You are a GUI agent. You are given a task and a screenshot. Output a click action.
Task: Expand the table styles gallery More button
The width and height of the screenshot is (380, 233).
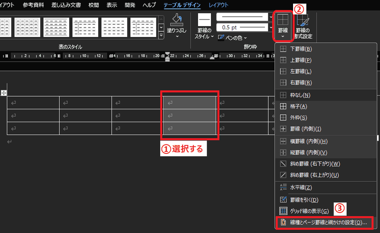pos(161,36)
